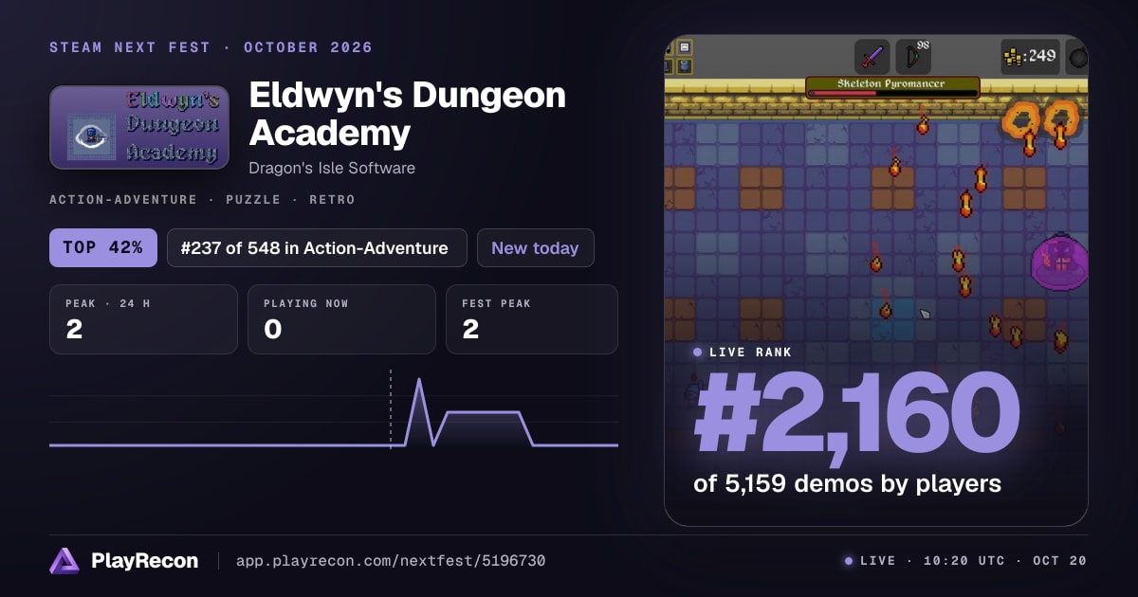Click the TOP 42% badge
Viewport: 1138px width, 597px height.
pos(102,248)
